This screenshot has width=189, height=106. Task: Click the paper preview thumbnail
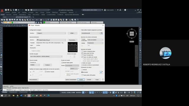73,47
